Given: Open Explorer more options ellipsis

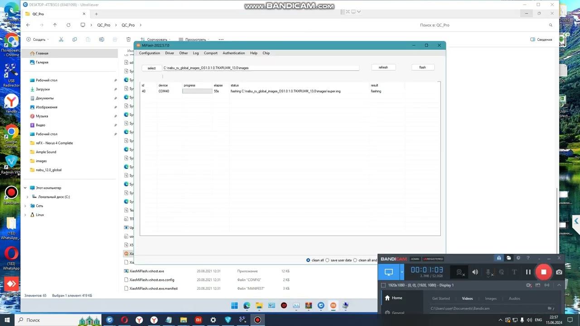Looking at the screenshot, I should click(221, 39).
